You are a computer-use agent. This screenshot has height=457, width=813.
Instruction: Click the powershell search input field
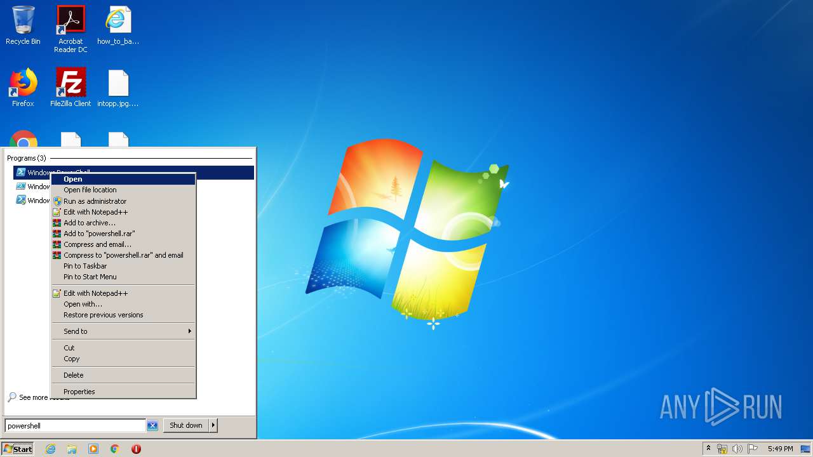[75, 426]
